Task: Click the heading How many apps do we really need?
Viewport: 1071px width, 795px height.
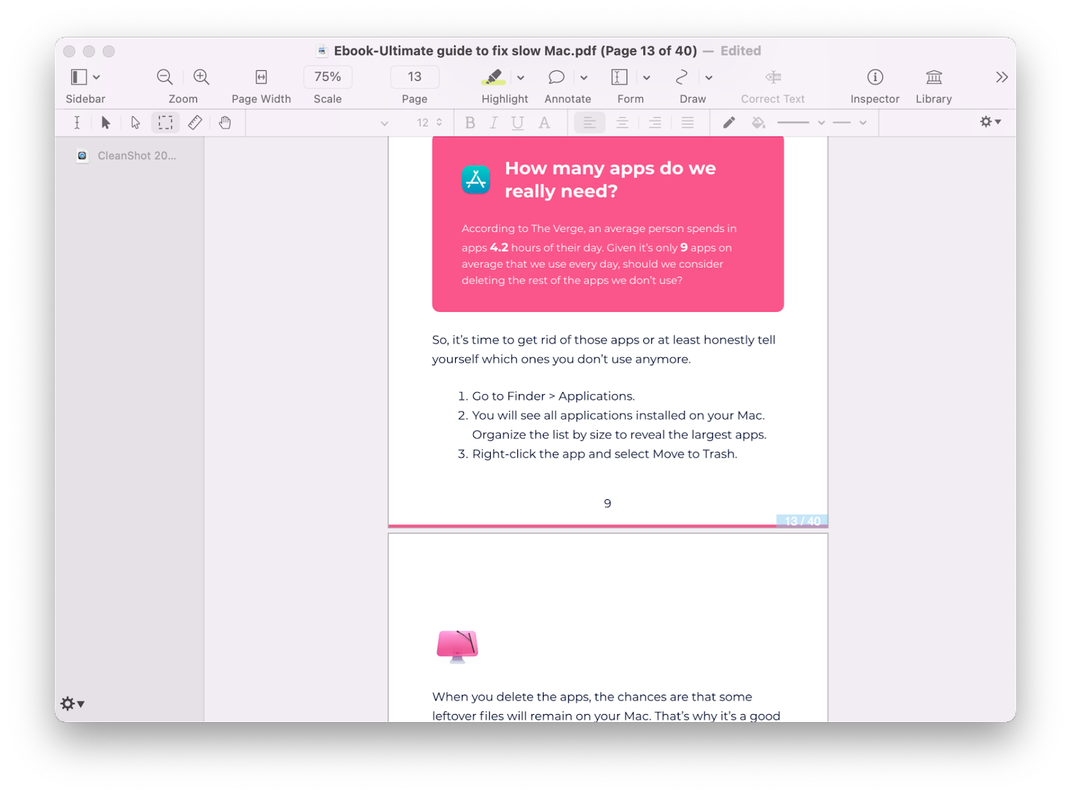Action: 610,179
